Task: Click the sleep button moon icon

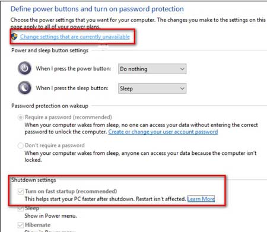Action: pos(24,88)
